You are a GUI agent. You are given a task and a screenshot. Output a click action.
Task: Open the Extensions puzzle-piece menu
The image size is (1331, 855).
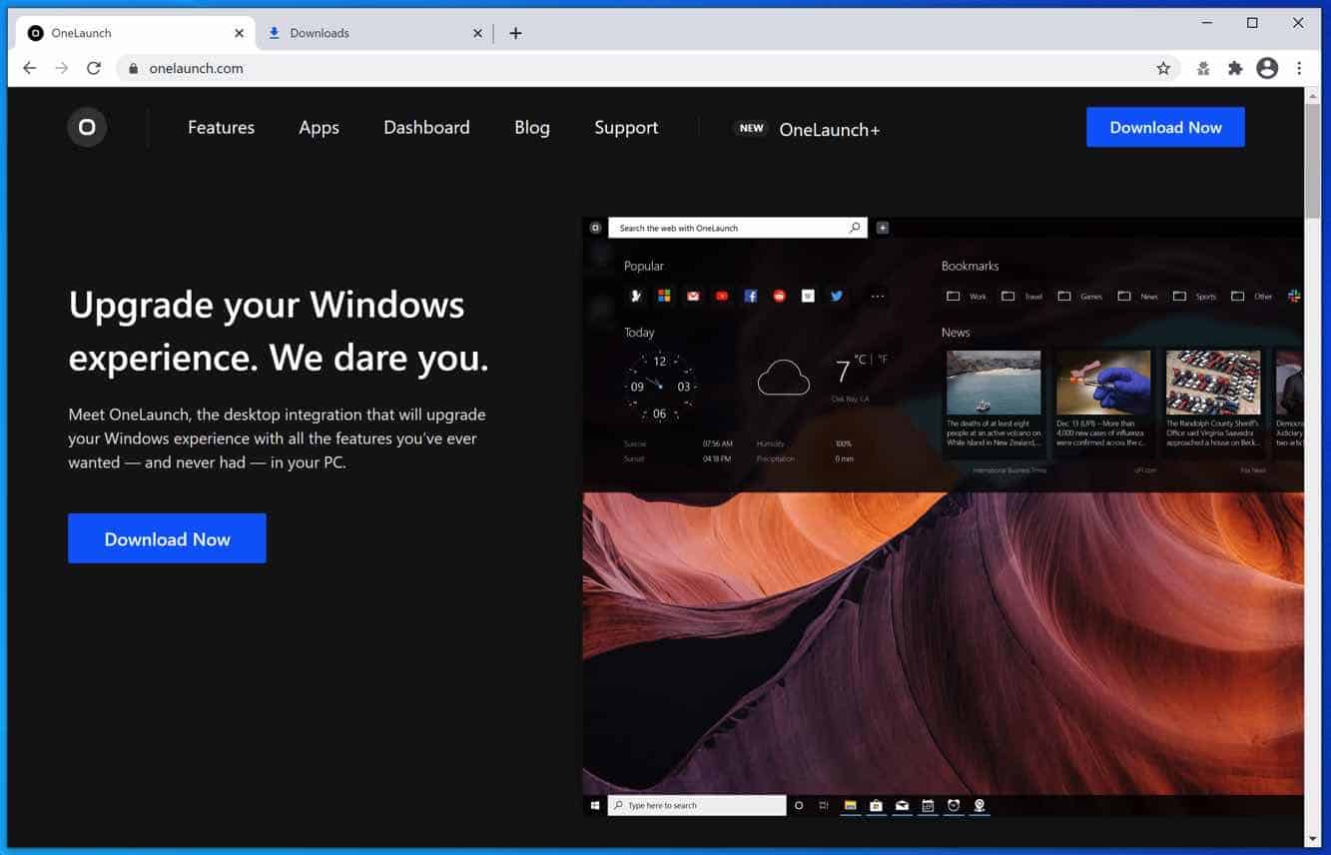tap(1235, 68)
